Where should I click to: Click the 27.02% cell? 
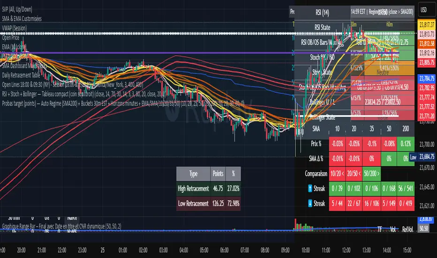234,189
